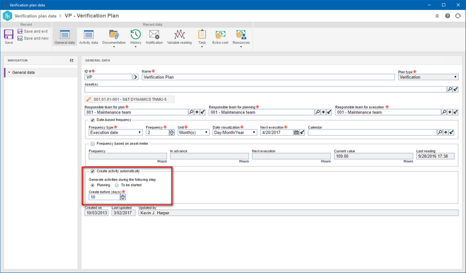Open help with question mark icon
This screenshot has width=466, height=273.
447,16
